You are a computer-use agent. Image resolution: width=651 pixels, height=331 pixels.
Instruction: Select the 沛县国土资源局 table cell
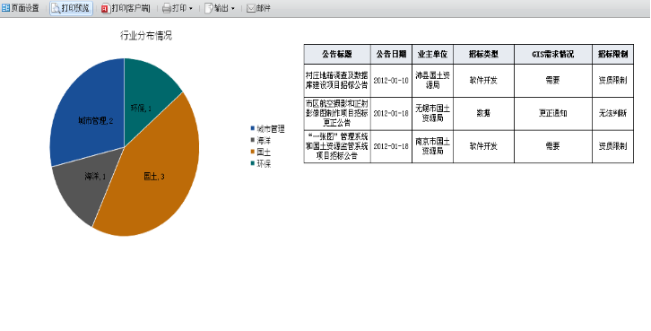tap(432, 81)
